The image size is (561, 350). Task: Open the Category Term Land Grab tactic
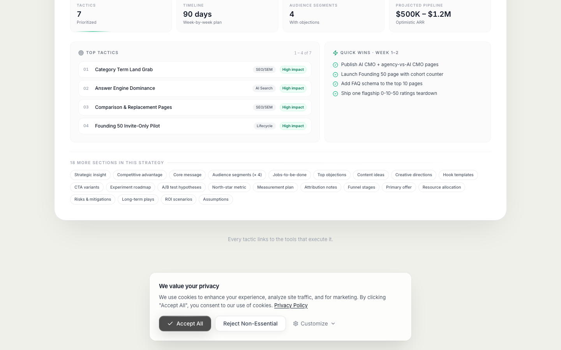tap(195, 70)
